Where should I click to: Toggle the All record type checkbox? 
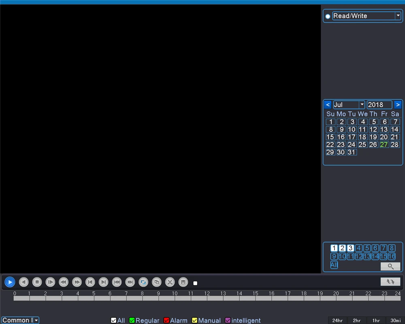point(113,320)
